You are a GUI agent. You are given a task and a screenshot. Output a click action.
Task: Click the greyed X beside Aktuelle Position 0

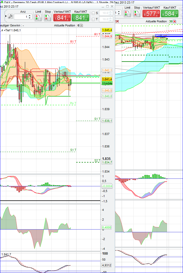click(x=81, y=25)
